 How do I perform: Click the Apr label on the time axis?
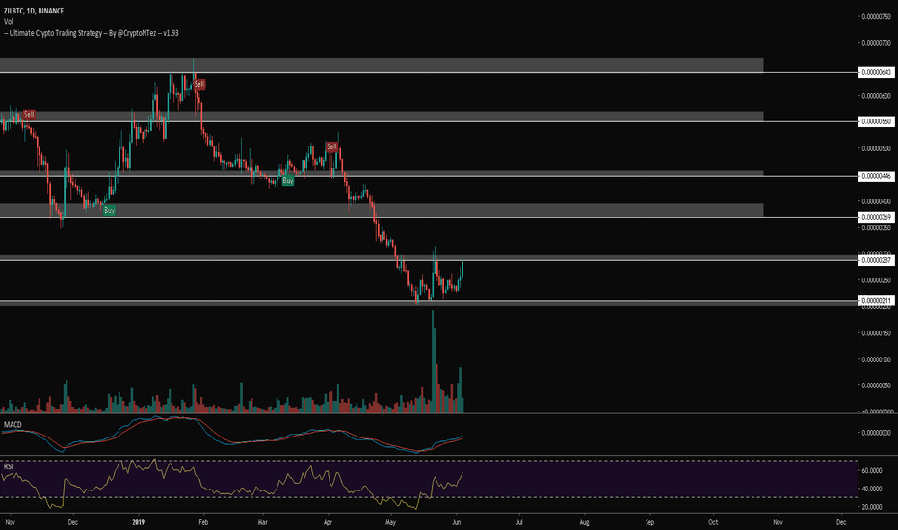click(328, 522)
